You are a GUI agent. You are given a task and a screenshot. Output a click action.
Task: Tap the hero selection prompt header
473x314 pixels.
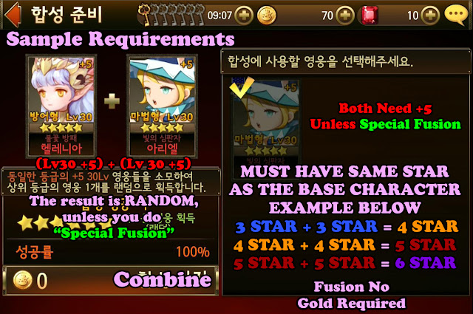pyautogui.click(x=346, y=61)
